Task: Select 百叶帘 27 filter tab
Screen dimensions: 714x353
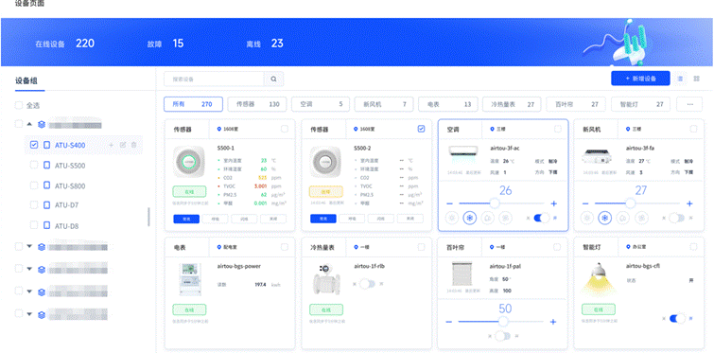Action: click(x=576, y=104)
